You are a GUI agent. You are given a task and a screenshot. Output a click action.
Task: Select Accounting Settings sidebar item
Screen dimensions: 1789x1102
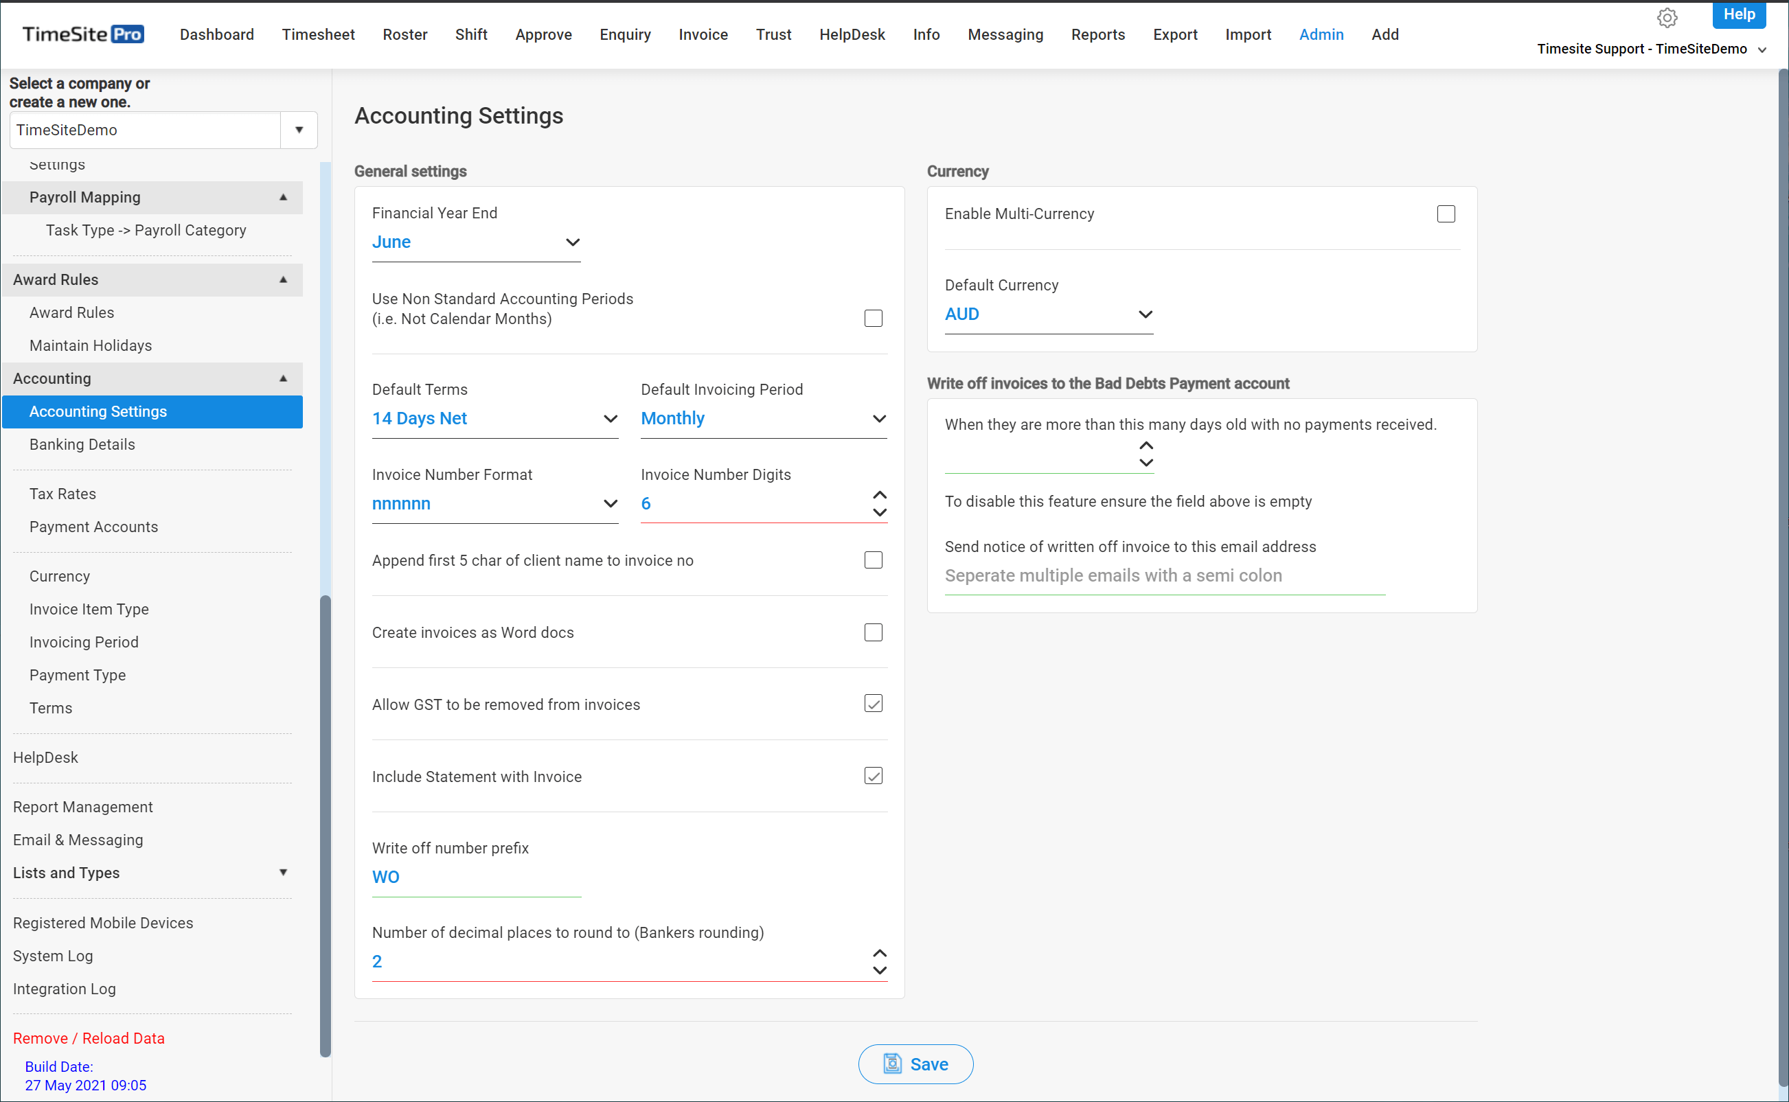(152, 412)
